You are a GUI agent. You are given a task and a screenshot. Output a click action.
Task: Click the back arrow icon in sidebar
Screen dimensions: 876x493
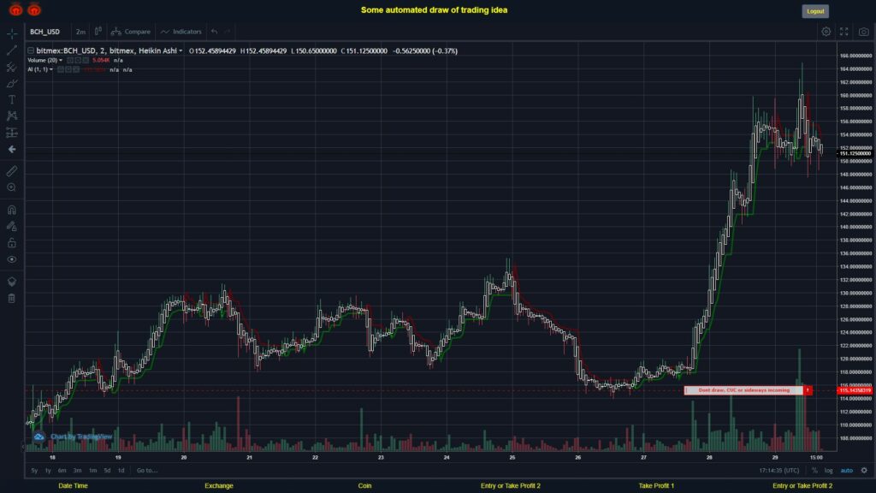pos(12,149)
